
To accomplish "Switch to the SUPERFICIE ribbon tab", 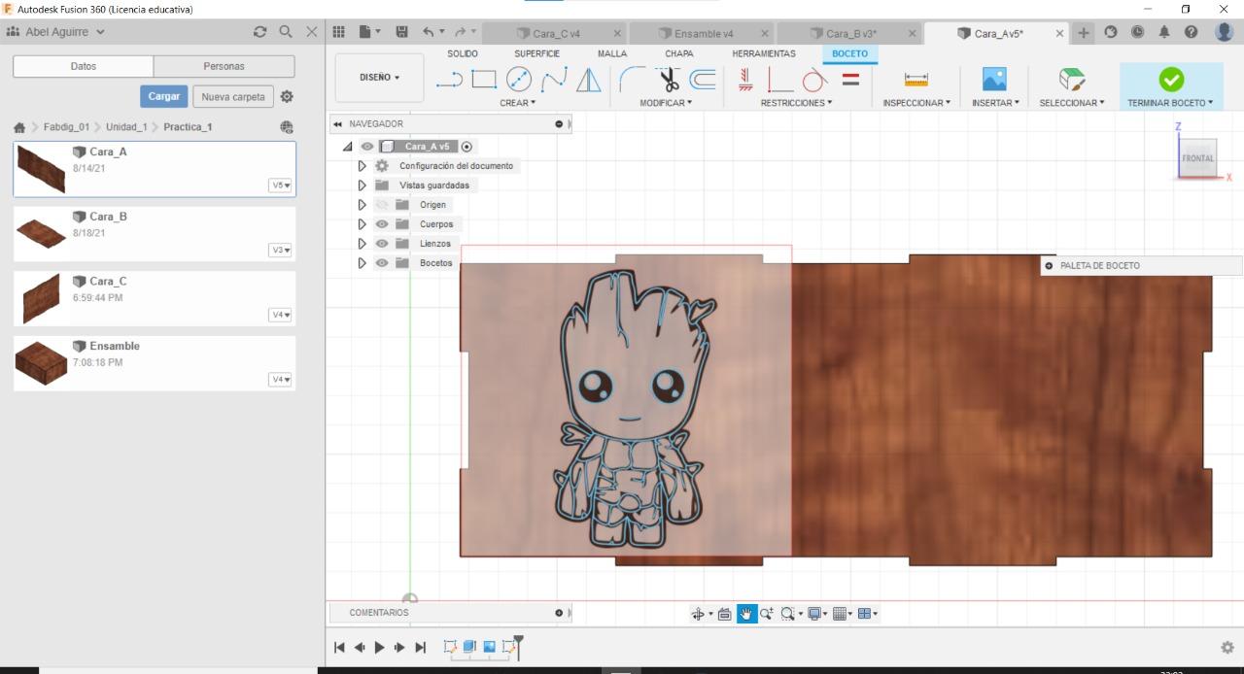I will pos(536,53).
